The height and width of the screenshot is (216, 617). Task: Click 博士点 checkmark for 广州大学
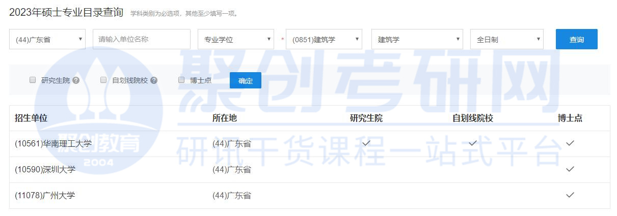570,195
